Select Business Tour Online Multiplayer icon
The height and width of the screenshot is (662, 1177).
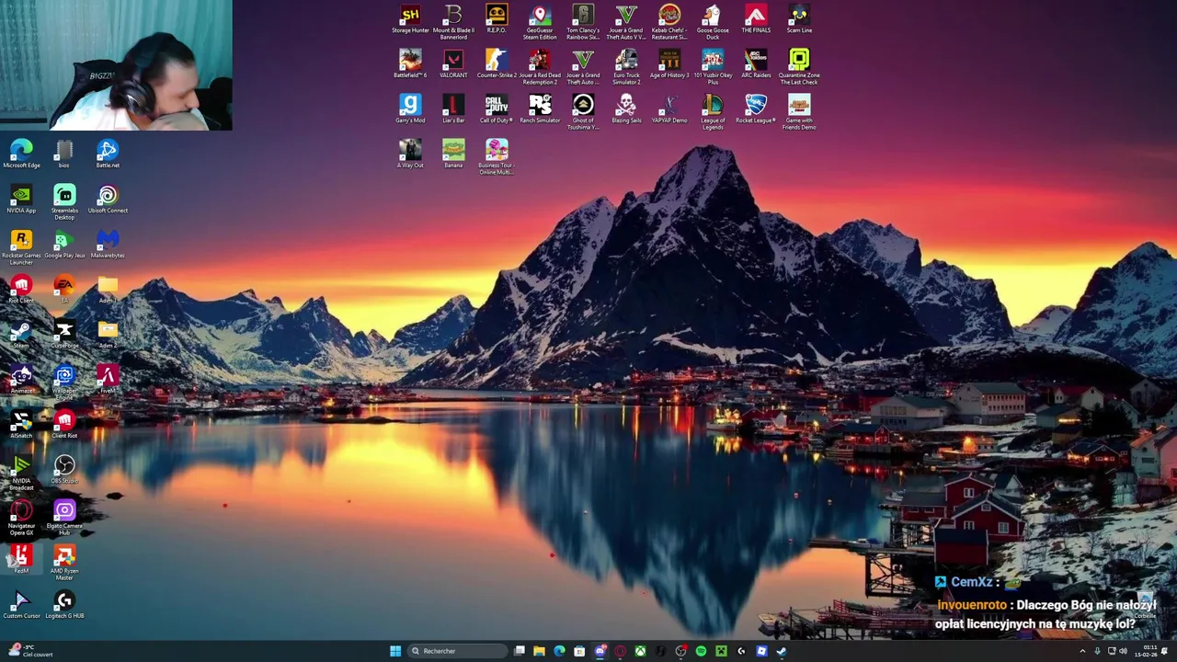click(497, 157)
